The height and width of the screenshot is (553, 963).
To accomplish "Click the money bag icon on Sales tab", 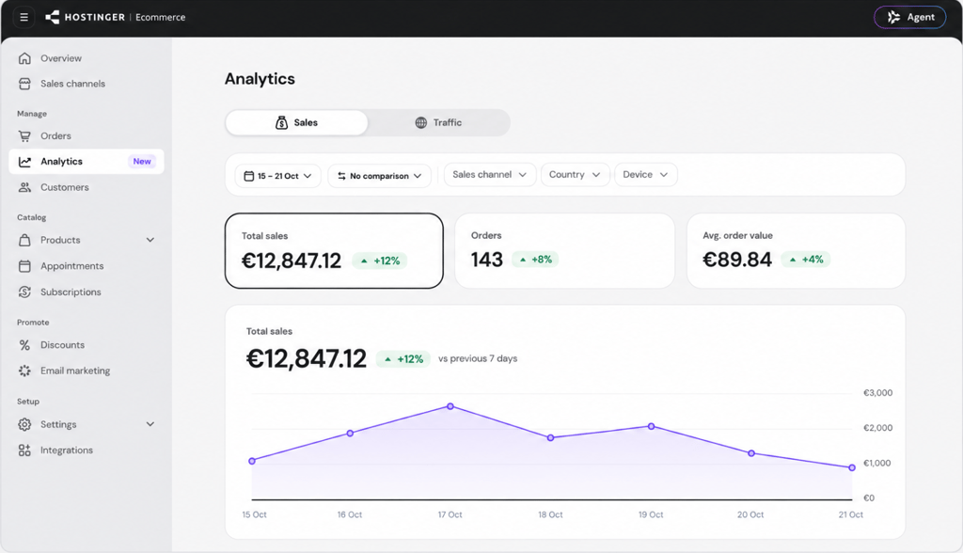I will 281,123.
